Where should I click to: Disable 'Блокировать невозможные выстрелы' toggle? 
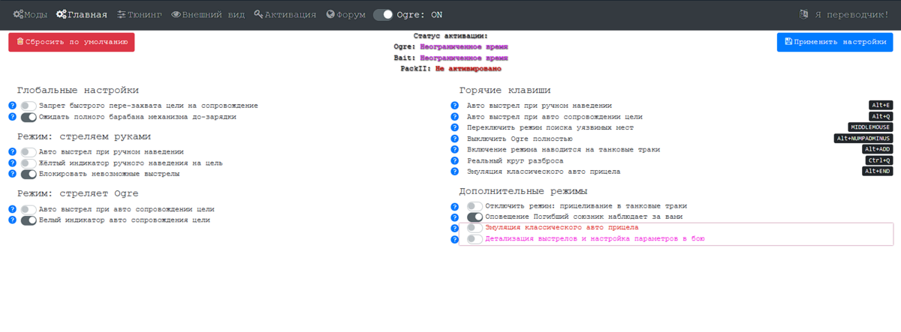pyautogui.click(x=29, y=175)
